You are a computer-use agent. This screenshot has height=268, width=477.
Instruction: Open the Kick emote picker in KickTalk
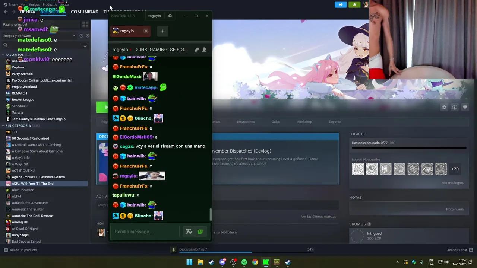(200, 232)
